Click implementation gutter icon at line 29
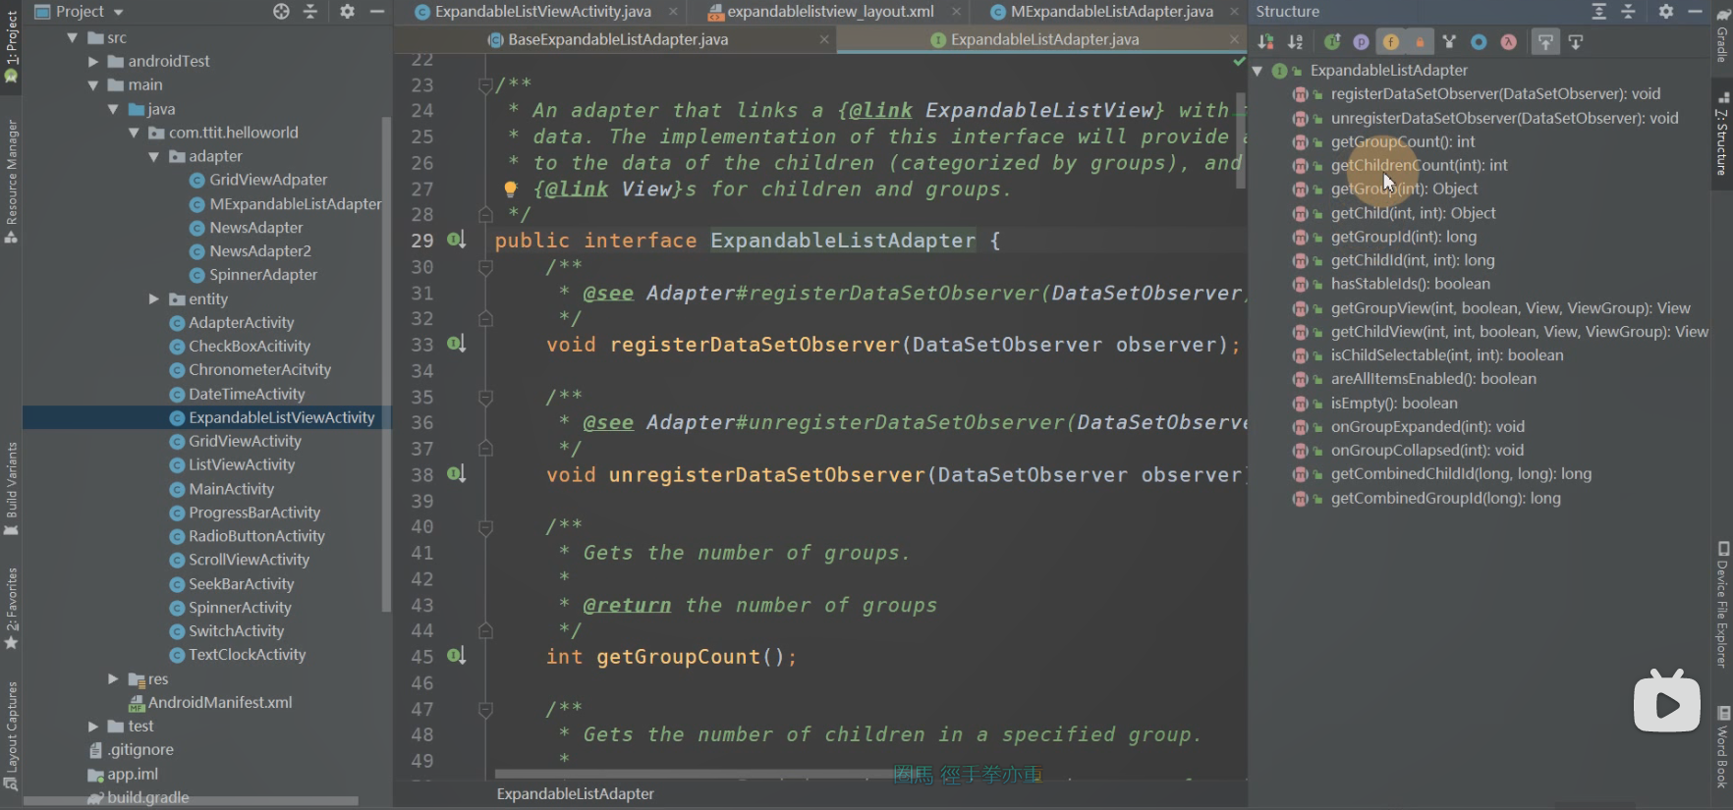This screenshot has height=810, width=1733. tap(456, 240)
